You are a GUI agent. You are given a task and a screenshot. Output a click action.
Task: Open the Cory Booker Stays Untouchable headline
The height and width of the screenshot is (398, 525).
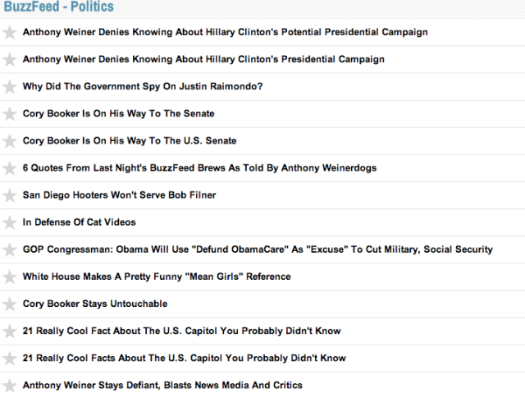coord(94,304)
